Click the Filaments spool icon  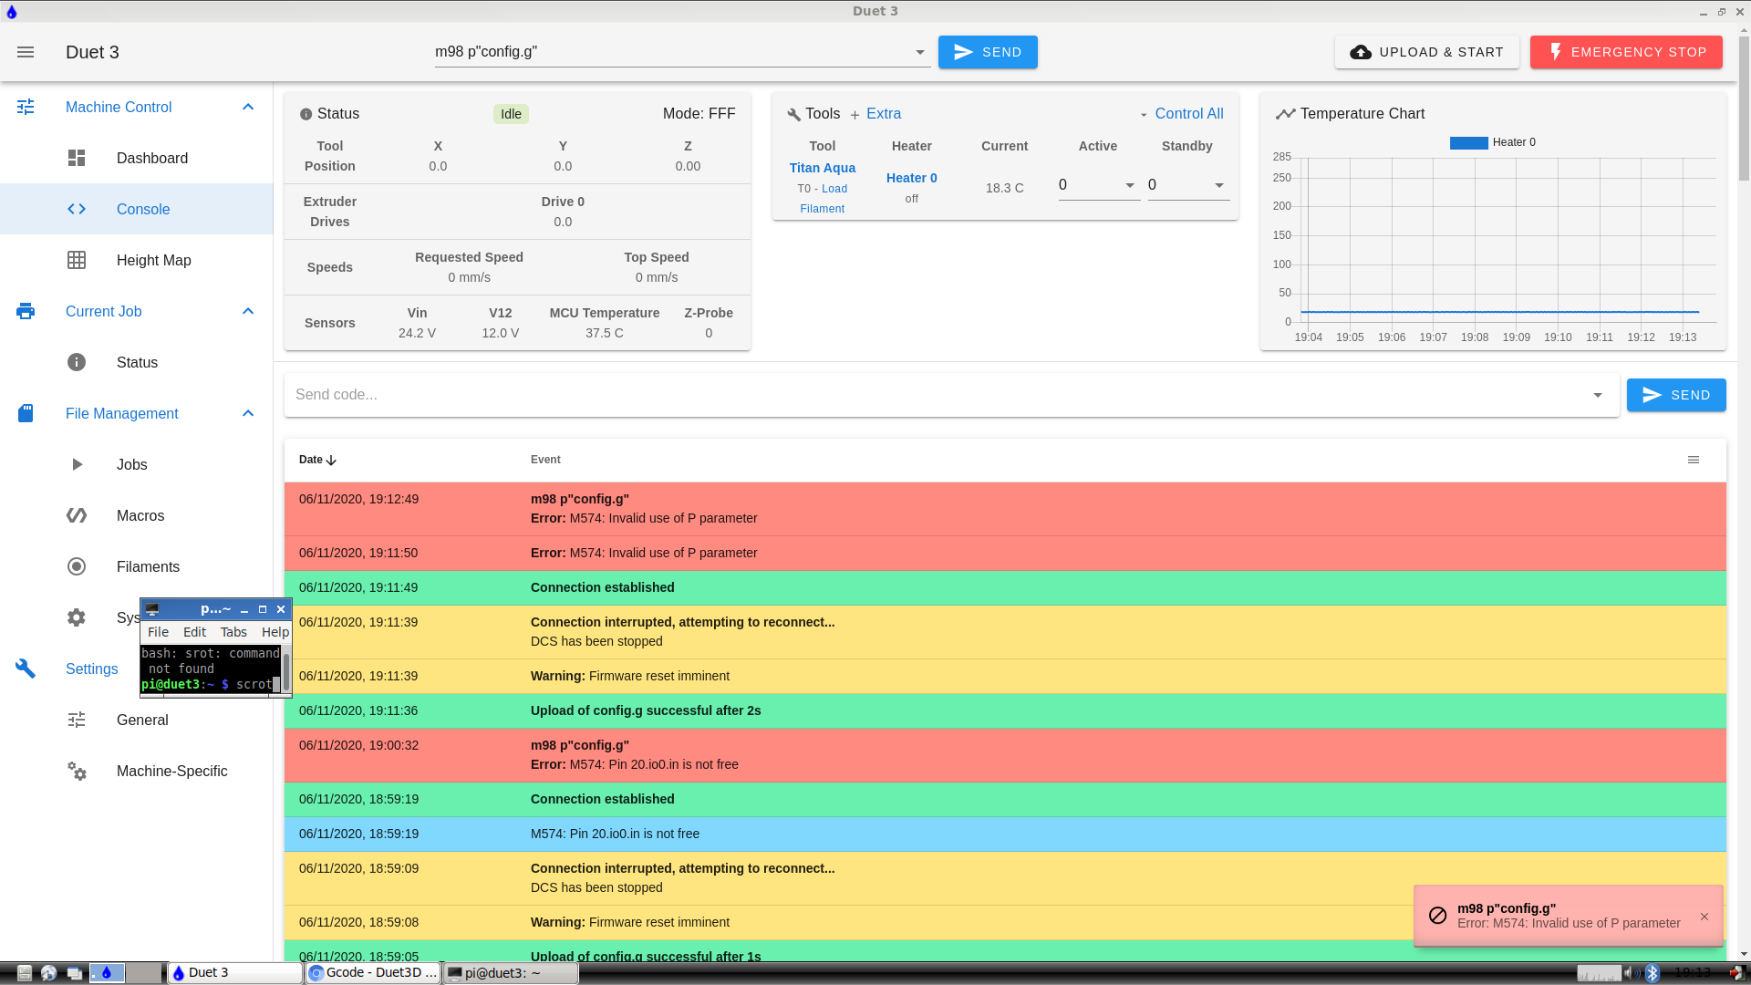77,566
